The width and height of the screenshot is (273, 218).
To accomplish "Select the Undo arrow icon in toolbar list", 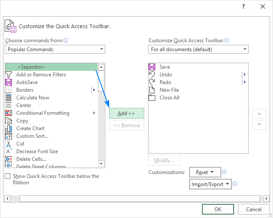I will pyautogui.click(x=152, y=75).
